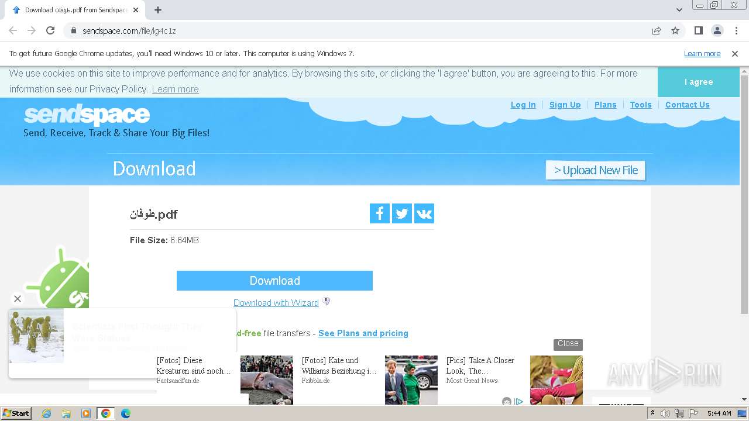Open Internet Explorer from taskbar

(x=46, y=413)
